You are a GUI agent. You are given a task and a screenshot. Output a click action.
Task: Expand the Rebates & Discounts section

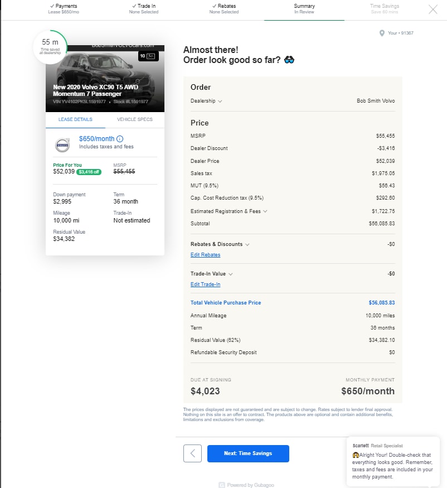pos(247,245)
